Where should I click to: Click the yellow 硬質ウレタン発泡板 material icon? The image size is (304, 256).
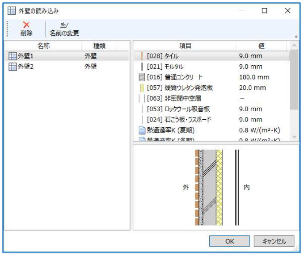[142, 88]
